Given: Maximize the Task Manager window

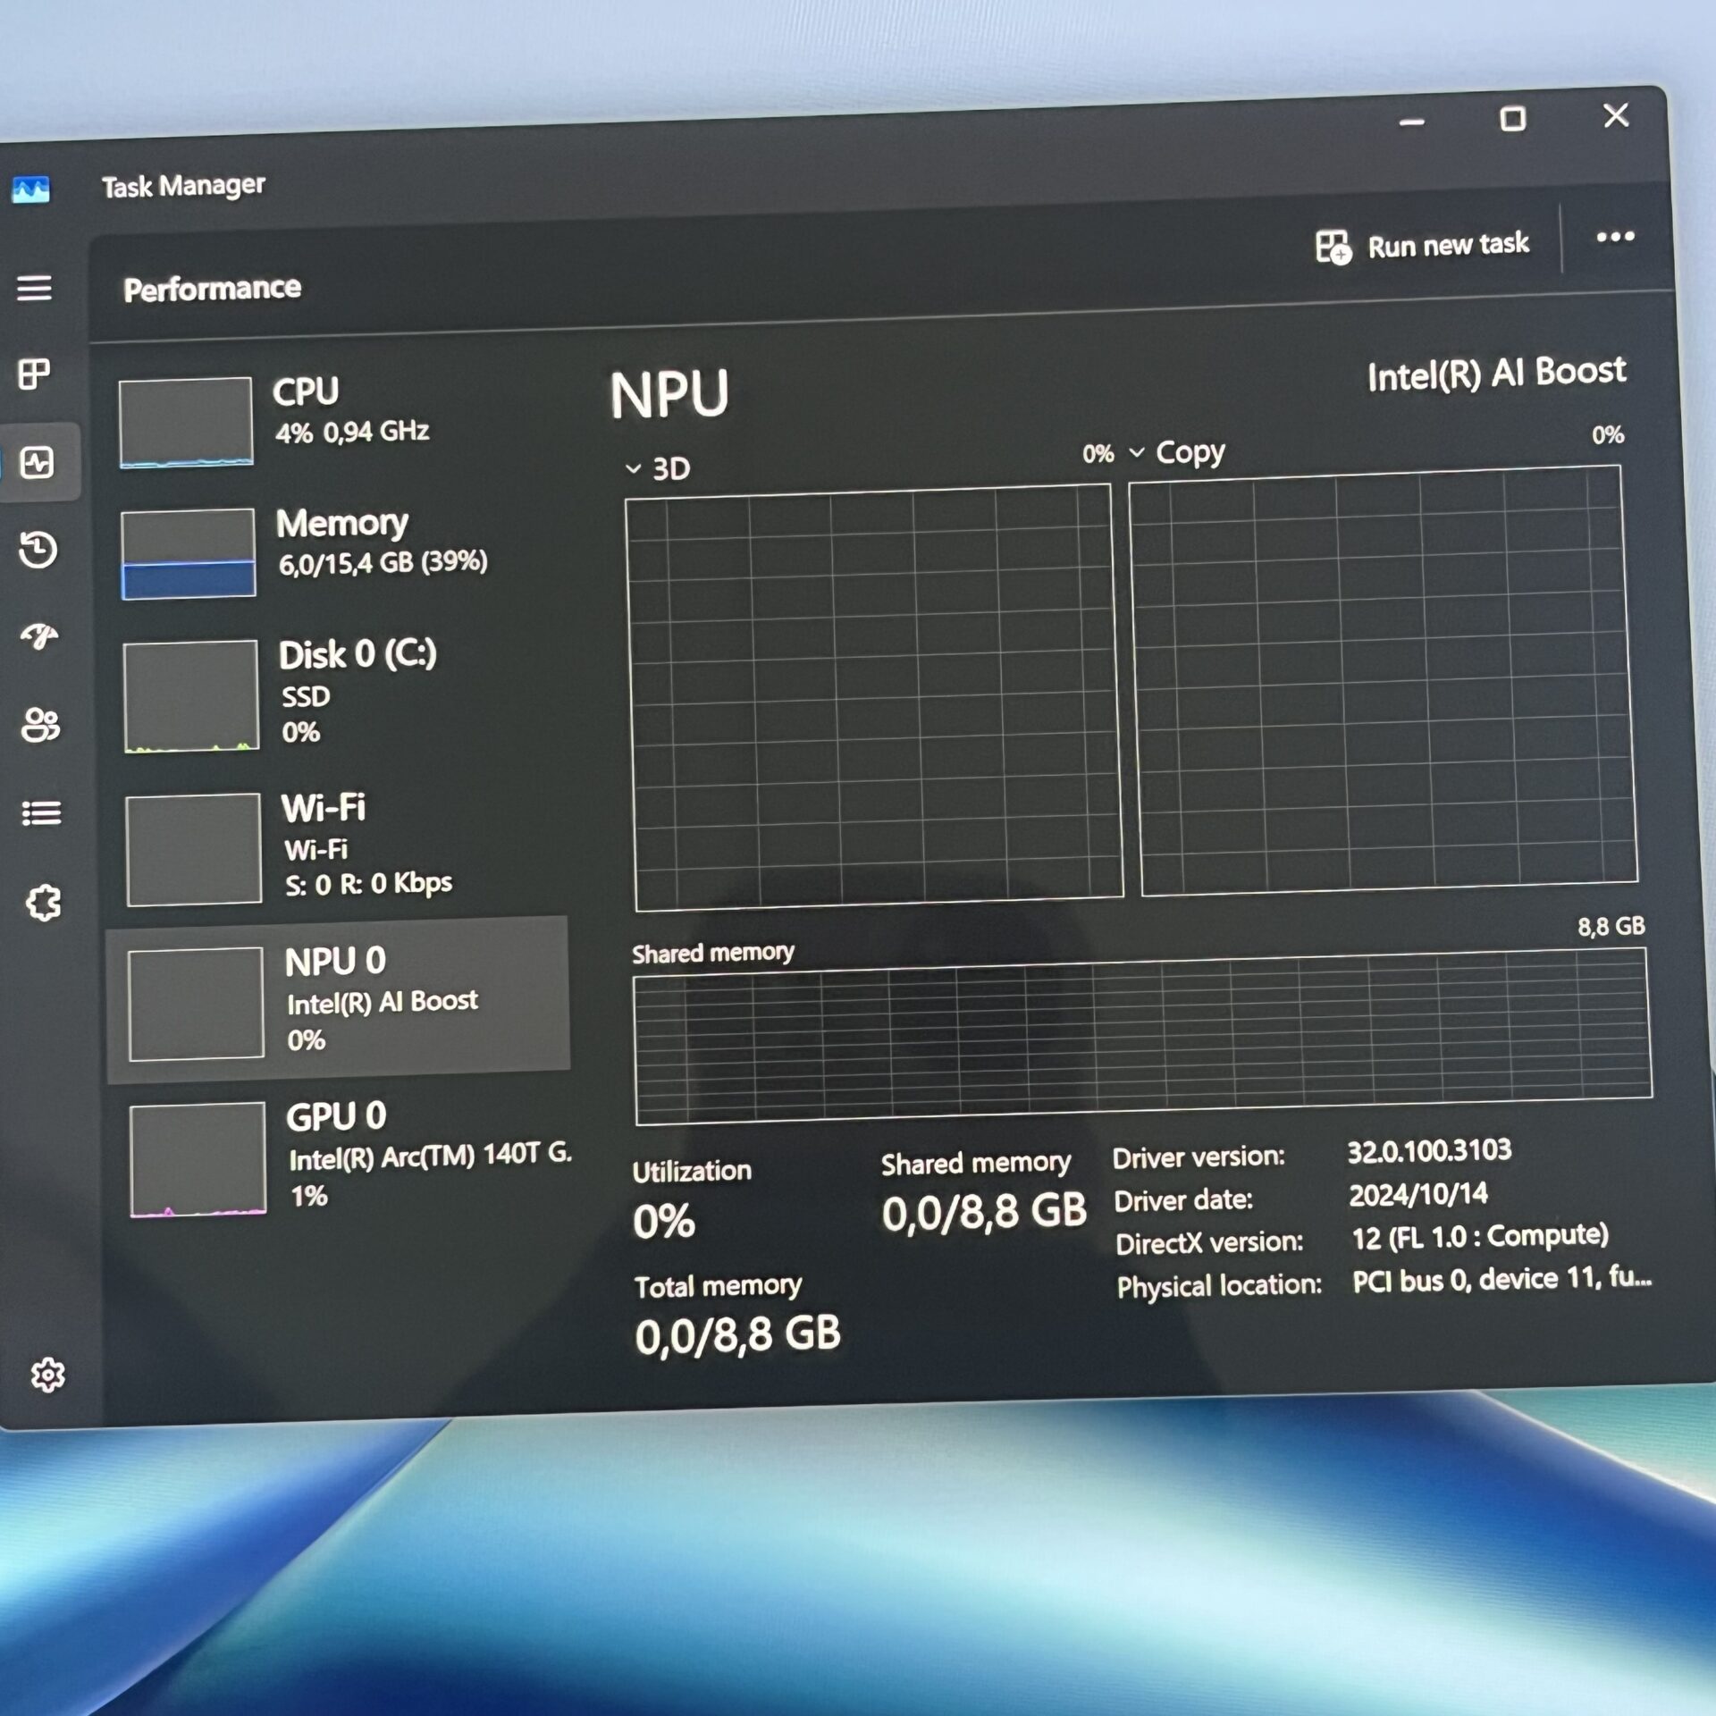Looking at the screenshot, I should pyautogui.click(x=1512, y=119).
